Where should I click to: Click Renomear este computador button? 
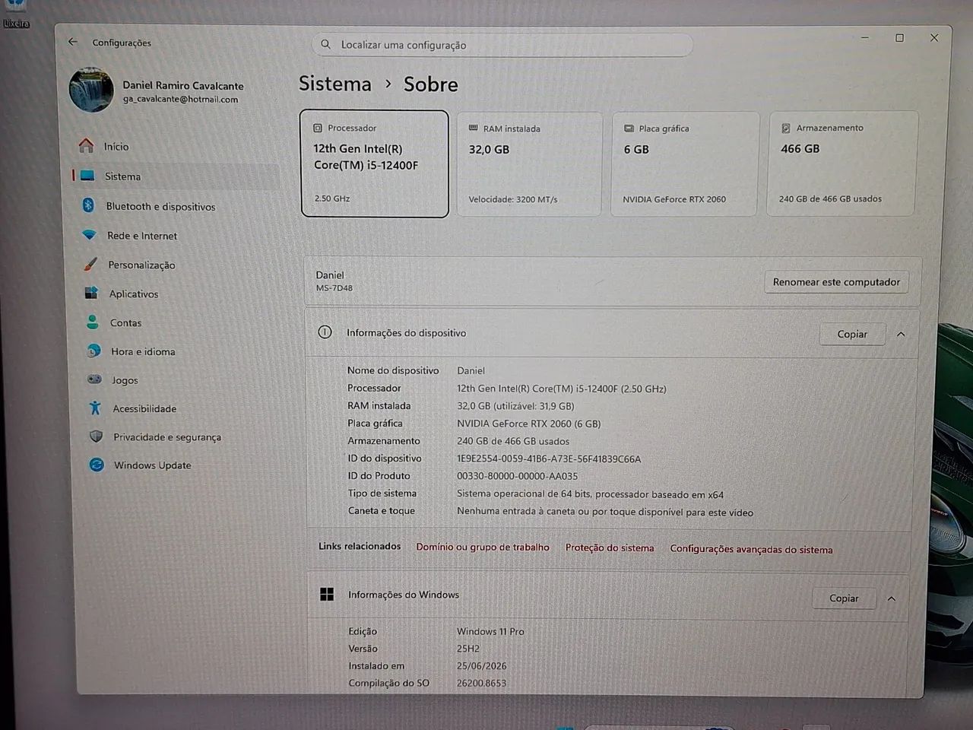(x=836, y=281)
